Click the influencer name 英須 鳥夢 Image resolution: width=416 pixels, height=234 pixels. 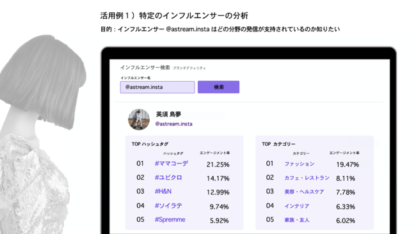[168, 114]
